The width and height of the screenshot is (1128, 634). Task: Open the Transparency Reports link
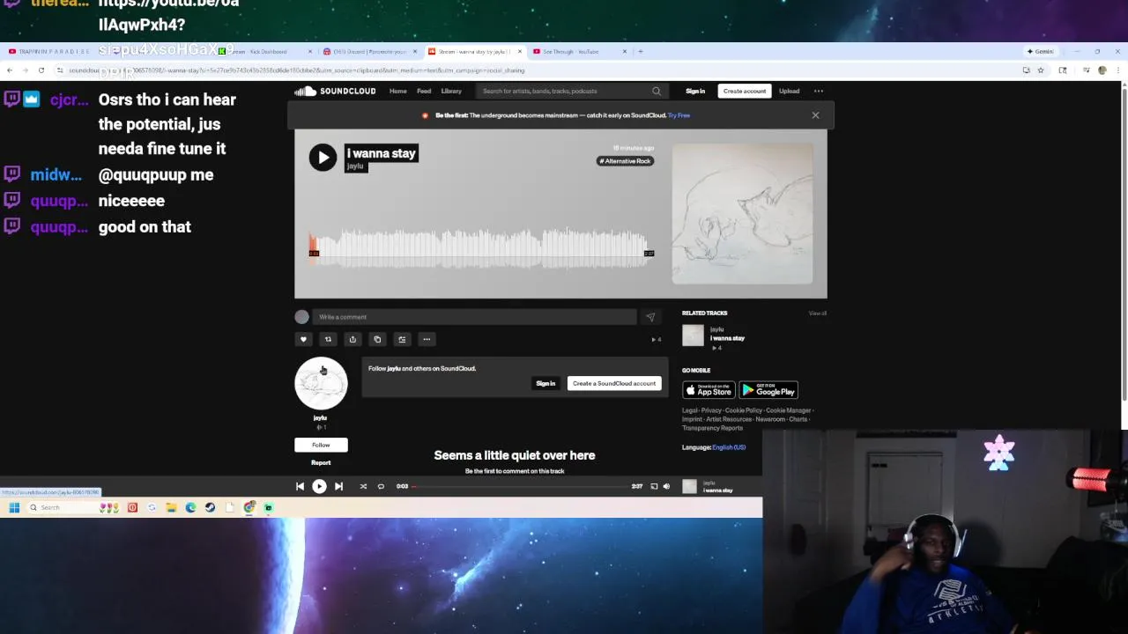tap(712, 428)
